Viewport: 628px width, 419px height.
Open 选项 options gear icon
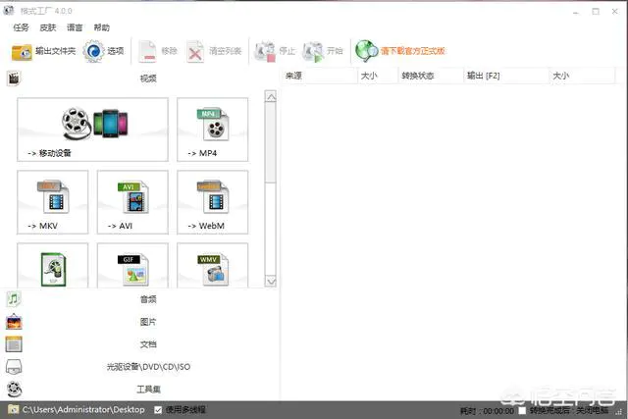[x=94, y=51]
